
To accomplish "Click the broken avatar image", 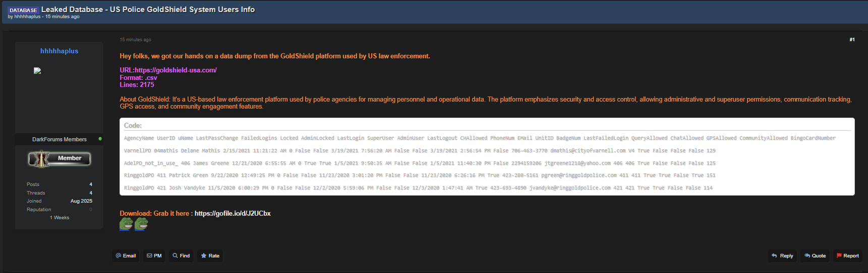I will (x=37, y=71).
